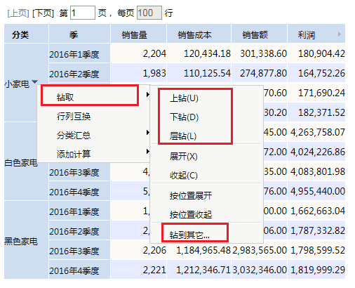Click sales amount 3,032,346.00
Viewport: 355px width, 288px height.
tap(260, 270)
